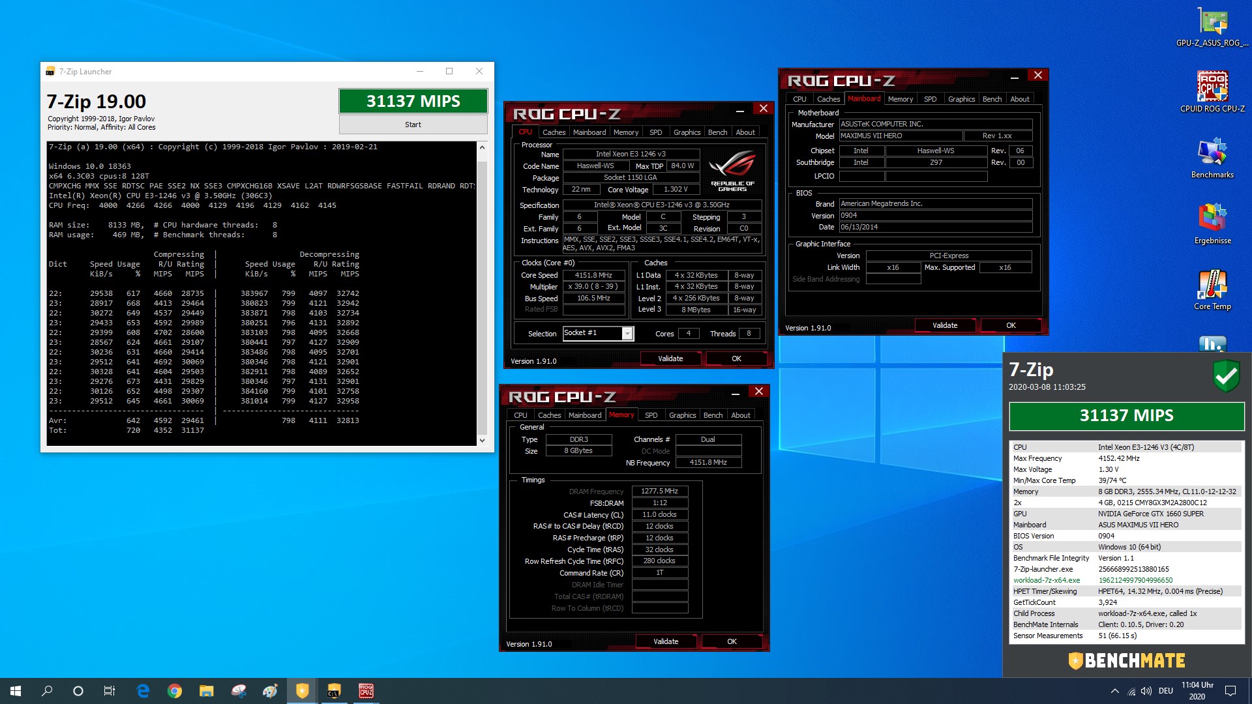Viewport: 1252px width, 704px height.
Task: Click OK in the CPU tab window
Action: (736, 359)
